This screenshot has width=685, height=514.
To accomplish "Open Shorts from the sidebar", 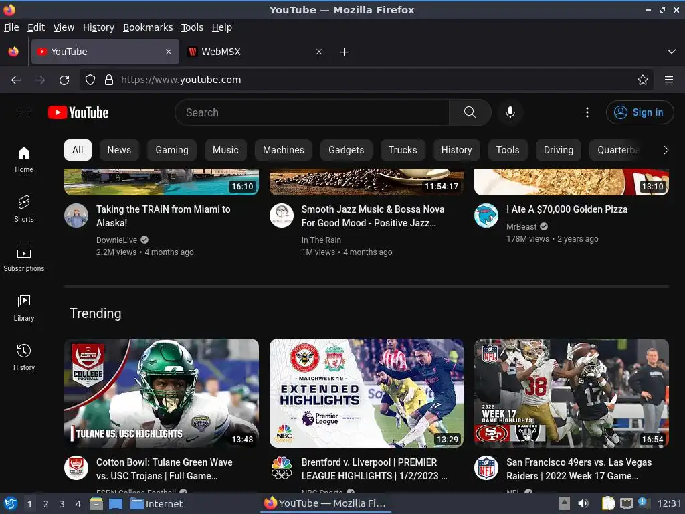I will (x=24, y=209).
